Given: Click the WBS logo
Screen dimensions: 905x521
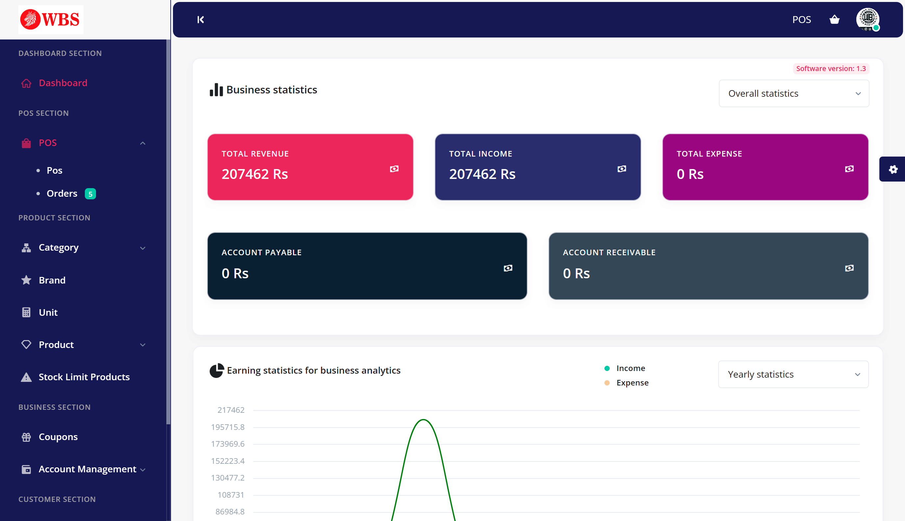Looking at the screenshot, I should click(x=51, y=20).
